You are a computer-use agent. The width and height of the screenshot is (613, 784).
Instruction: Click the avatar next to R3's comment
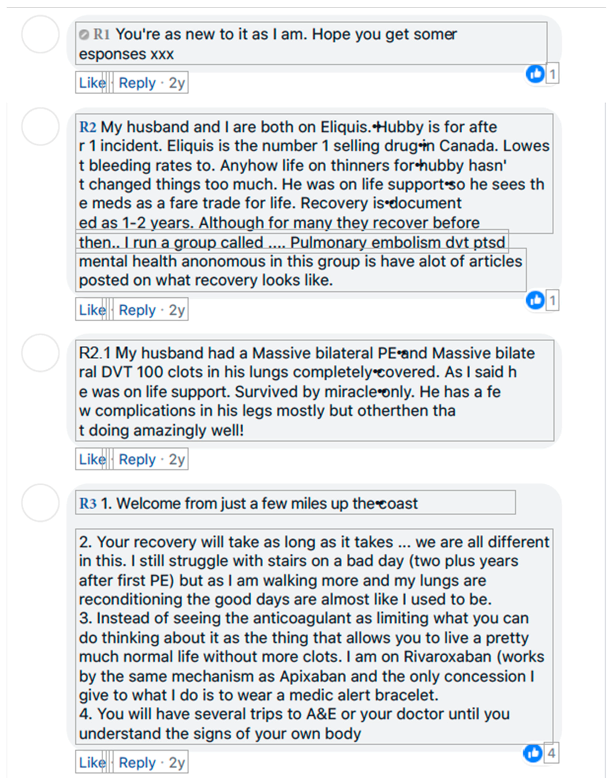pyautogui.click(x=40, y=503)
